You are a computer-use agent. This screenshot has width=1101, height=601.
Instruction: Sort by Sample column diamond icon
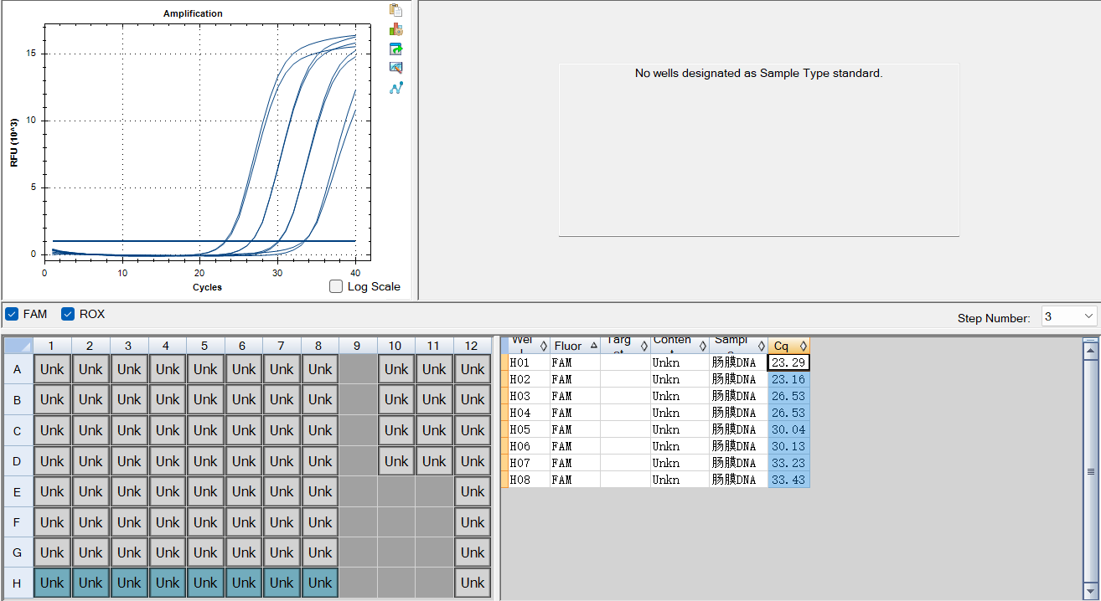tap(762, 346)
